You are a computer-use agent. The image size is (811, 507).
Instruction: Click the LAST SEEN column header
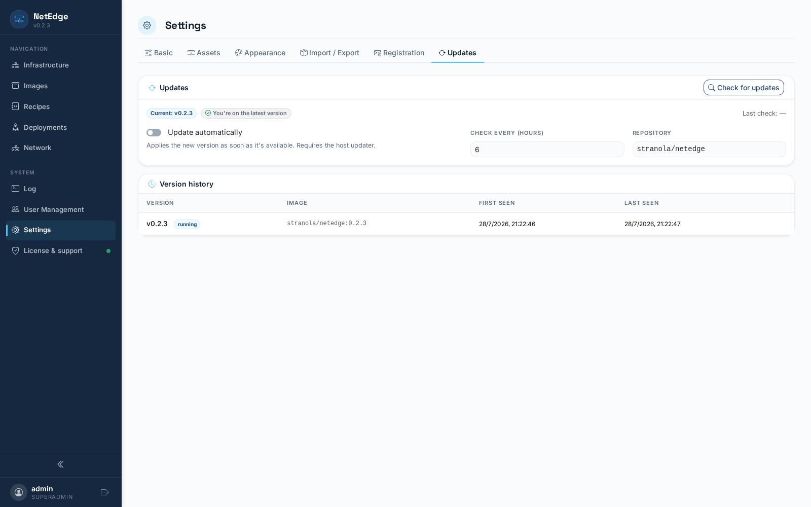pos(642,203)
